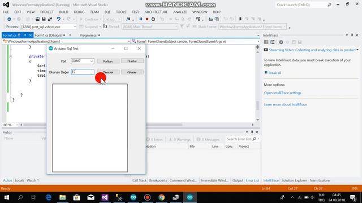
Task: Open File Explorer from the taskbar
Action: pyautogui.click(x=62, y=197)
